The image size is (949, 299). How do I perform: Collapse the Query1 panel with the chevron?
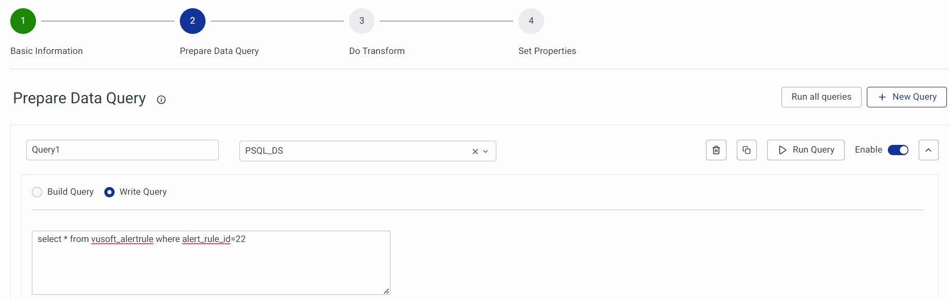pos(928,150)
